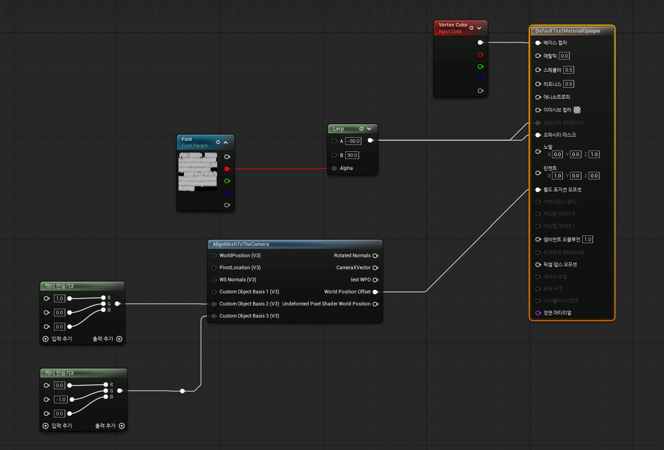The image size is (664, 450).
Task: Click the Lerp B value field 90.0
Action: click(352, 155)
